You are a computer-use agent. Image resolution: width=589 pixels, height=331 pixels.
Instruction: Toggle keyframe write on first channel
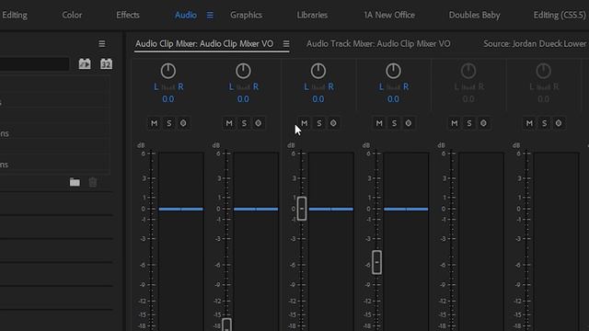tap(183, 123)
